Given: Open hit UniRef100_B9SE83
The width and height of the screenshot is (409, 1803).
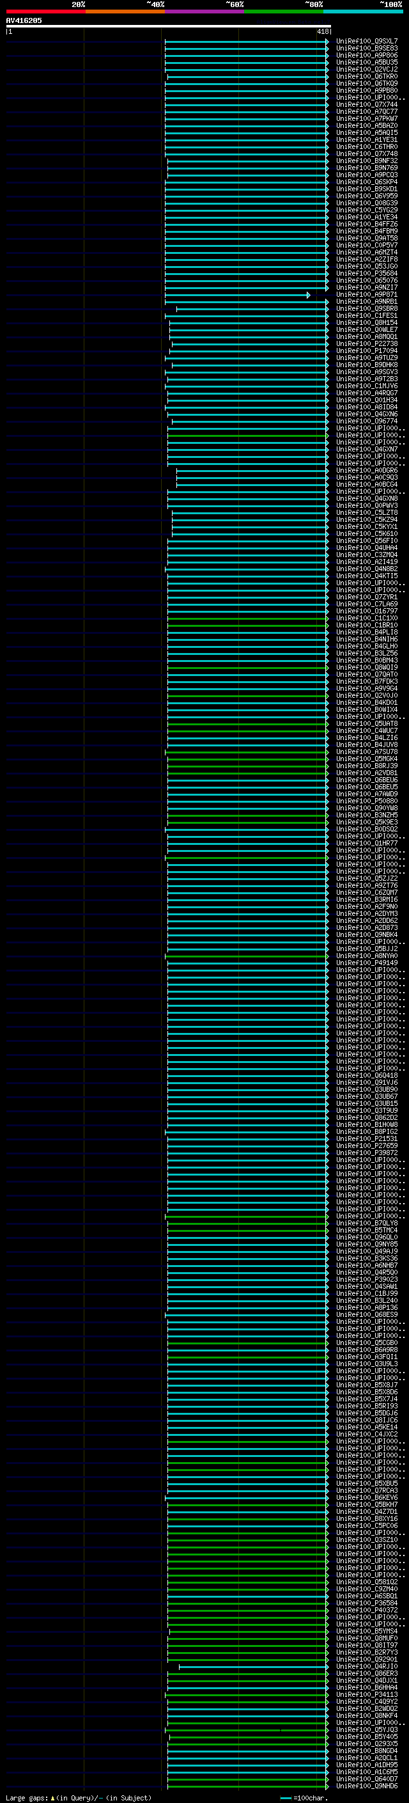Looking at the screenshot, I should tap(366, 49).
